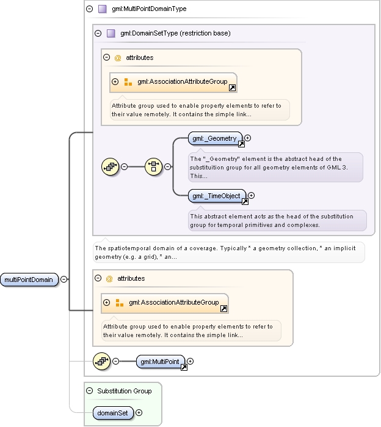Click the choice compositor icon before gml:_Geometry
Screen dimensions: 381x427
click(153, 166)
